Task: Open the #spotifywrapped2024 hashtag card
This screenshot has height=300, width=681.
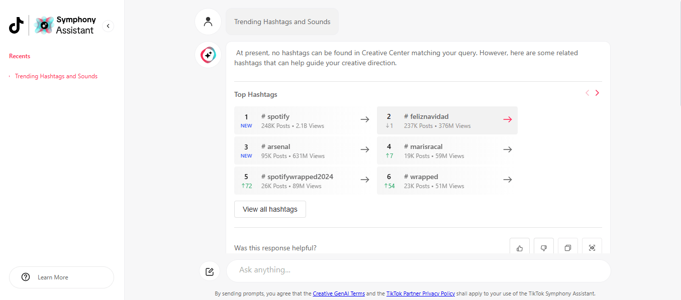Action: coord(305,181)
